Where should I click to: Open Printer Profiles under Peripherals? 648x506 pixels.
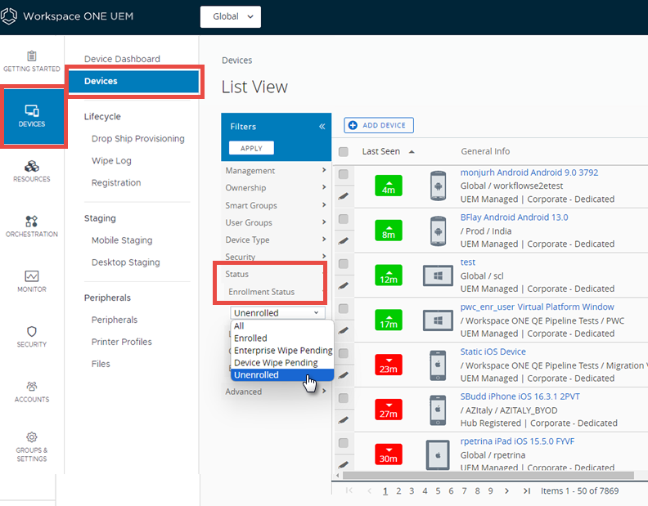[x=121, y=342]
